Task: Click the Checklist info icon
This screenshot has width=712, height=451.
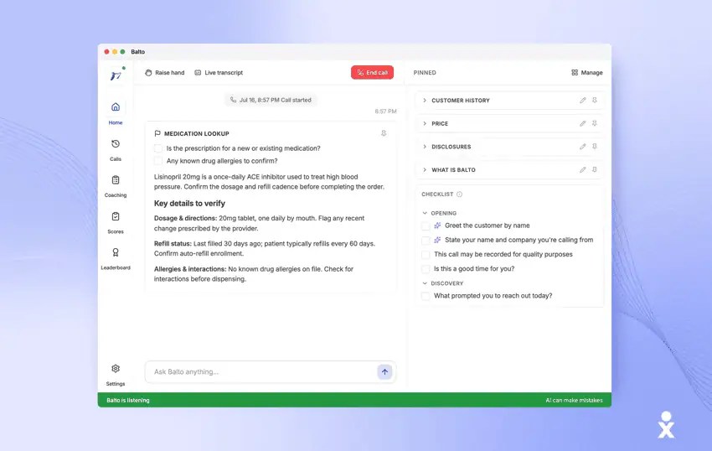Action: coord(460,194)
